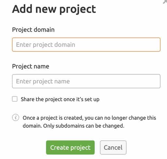Enable project sharing after setup
The width and height of the screenshot is (167, 159).
tap(15, 99)
